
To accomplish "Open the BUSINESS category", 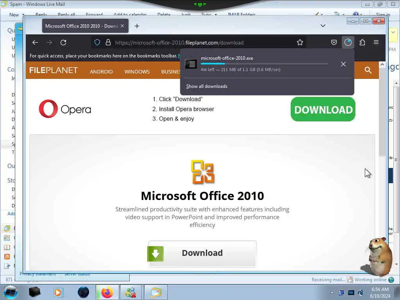I will 171,72.
